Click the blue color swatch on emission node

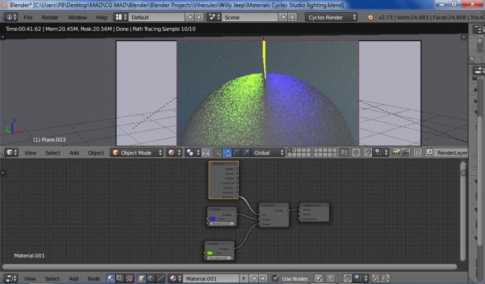[212, 219]
